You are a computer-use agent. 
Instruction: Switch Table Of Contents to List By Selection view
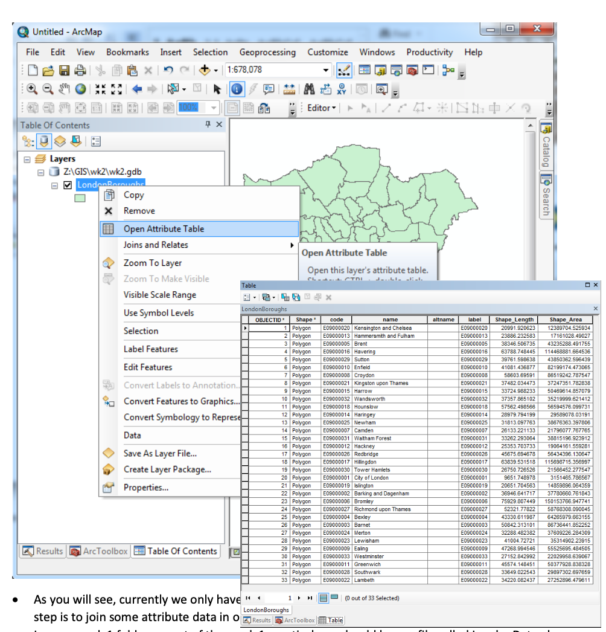tap(75, 141)
